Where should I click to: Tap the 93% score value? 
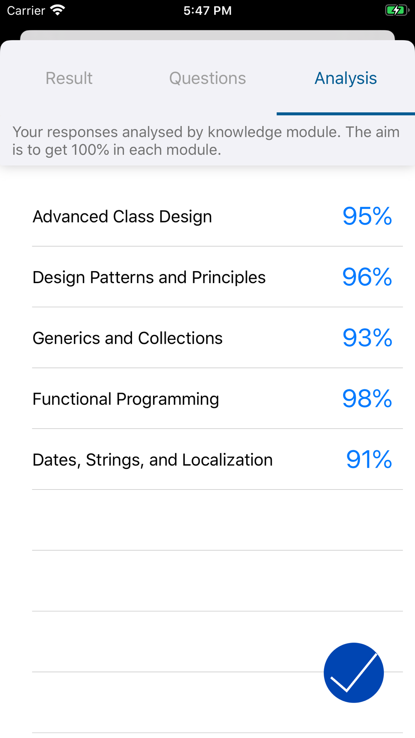367,338
